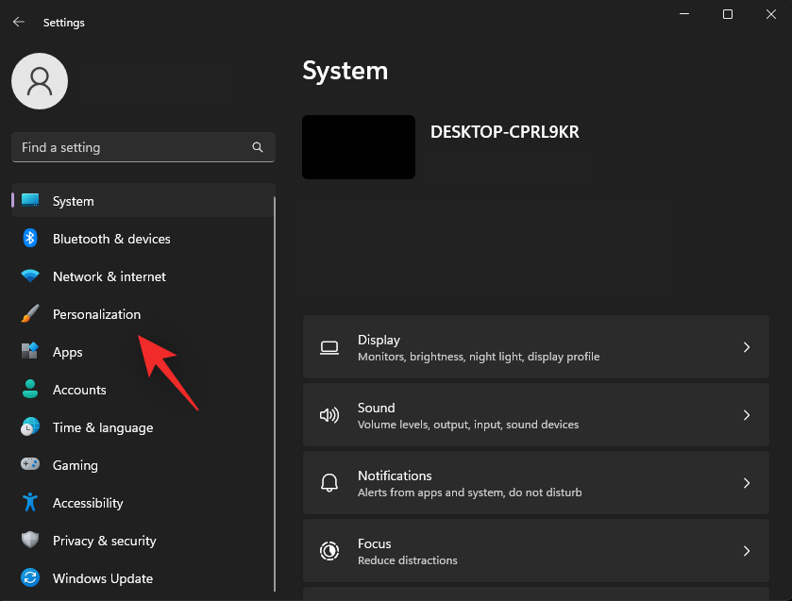Image resolution: width=792 pixels, height=601 pixels.
Task: Select the Apps icon in the sidebar
Action: pos(29,351)
